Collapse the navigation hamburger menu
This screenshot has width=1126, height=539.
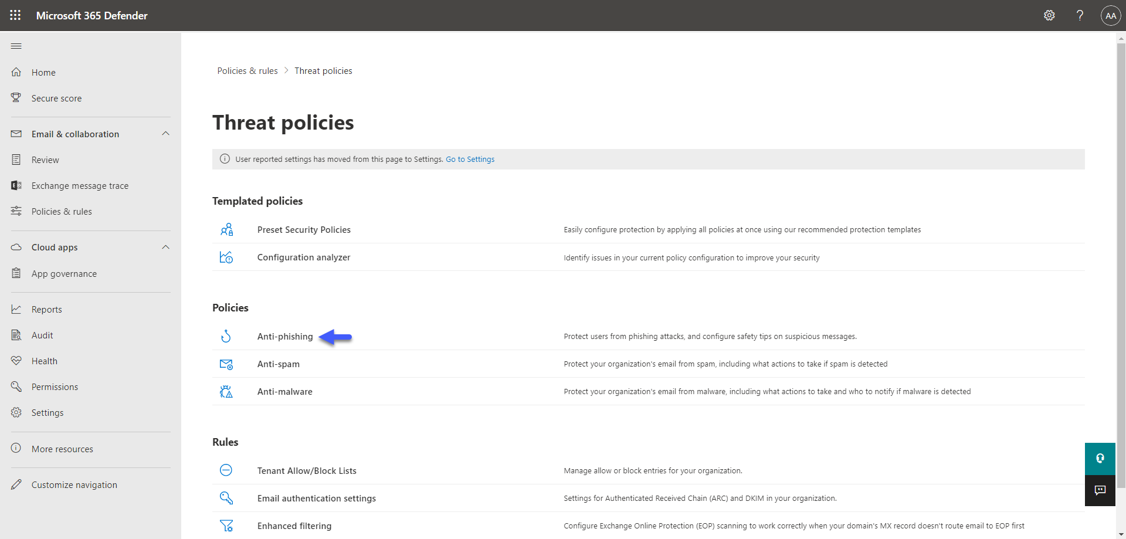click(x=16, y=46)
